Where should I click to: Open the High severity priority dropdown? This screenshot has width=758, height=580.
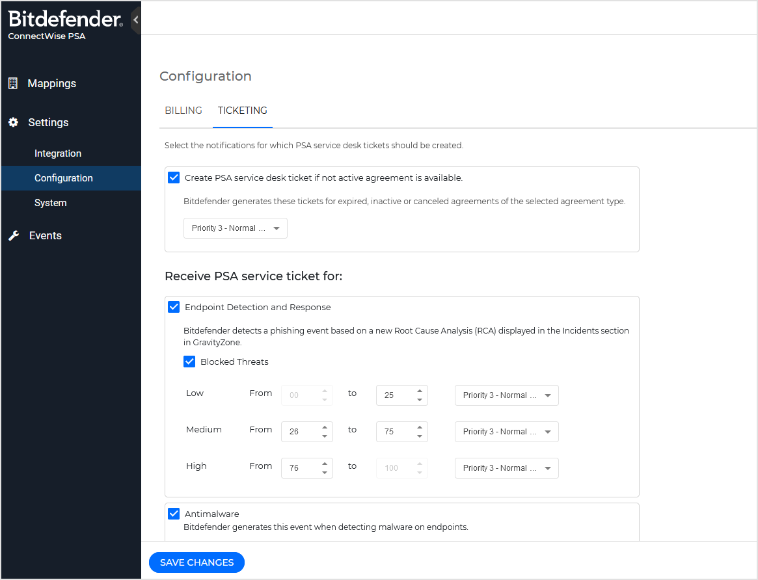[x=506, y=468]
